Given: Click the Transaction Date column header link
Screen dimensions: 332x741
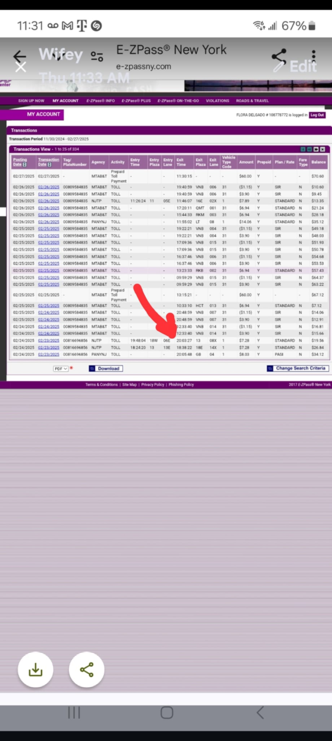Looking at the screenshot, I should click(48, 162).
